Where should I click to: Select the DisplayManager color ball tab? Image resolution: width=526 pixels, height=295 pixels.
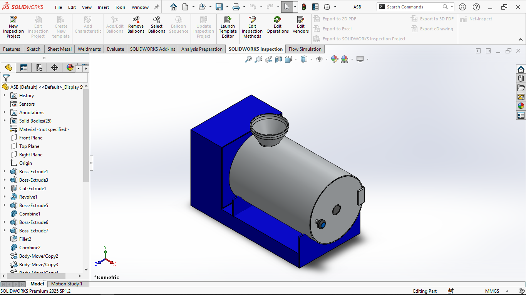coord(70,68)
